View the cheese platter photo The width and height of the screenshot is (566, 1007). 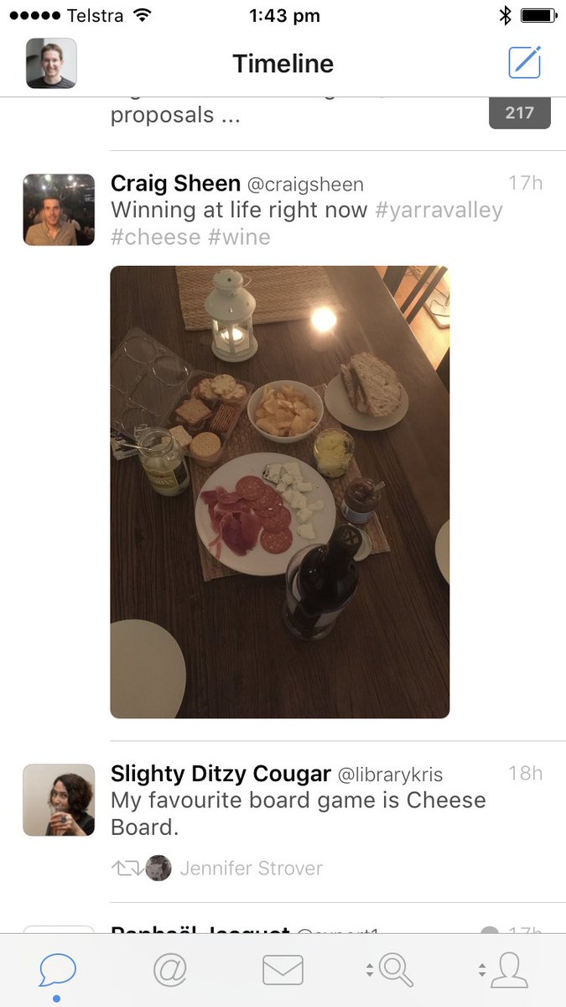point(280,492)
